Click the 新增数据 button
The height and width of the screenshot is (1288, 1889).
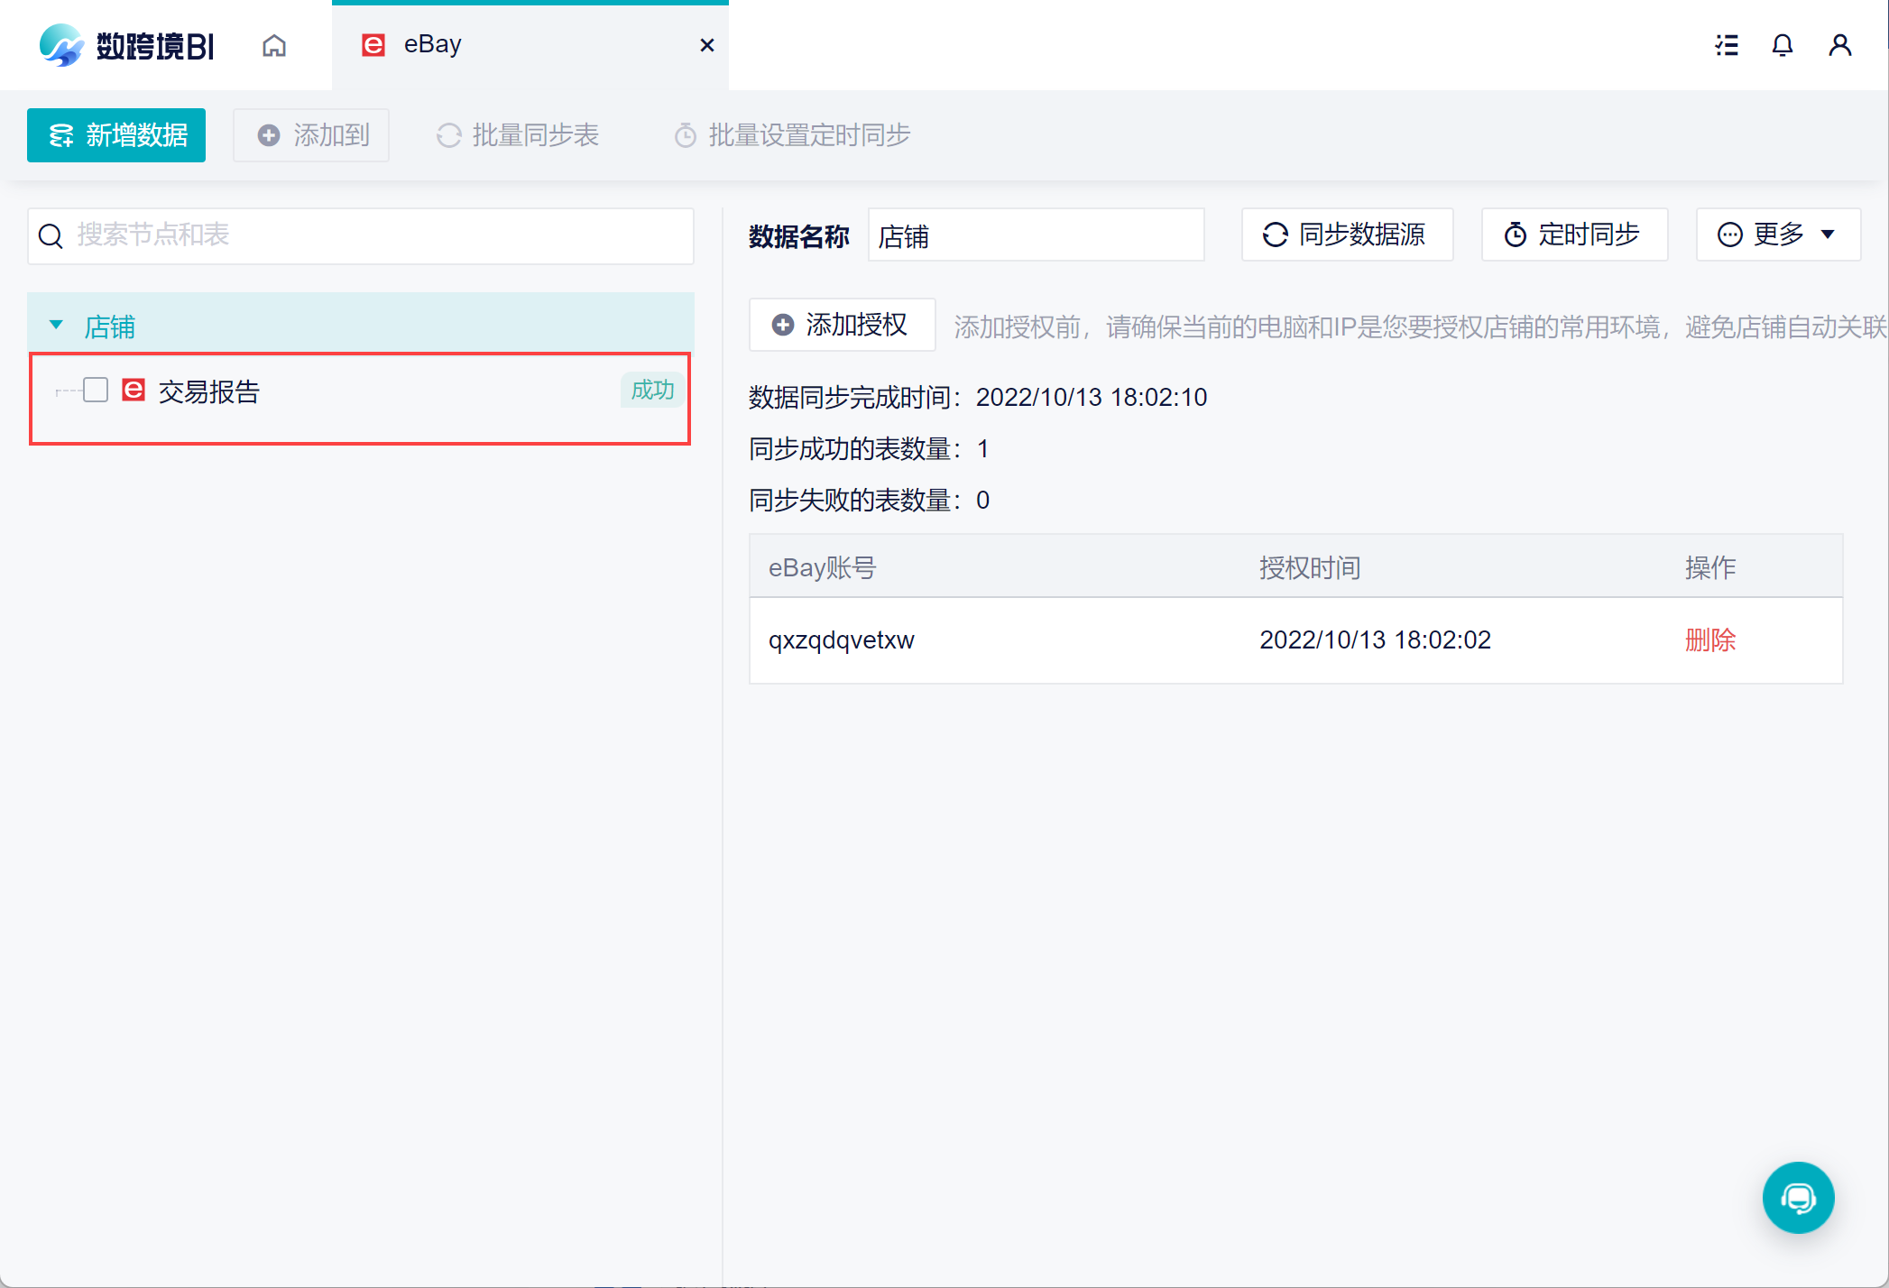pyautogui.click(x=116, y=135)
